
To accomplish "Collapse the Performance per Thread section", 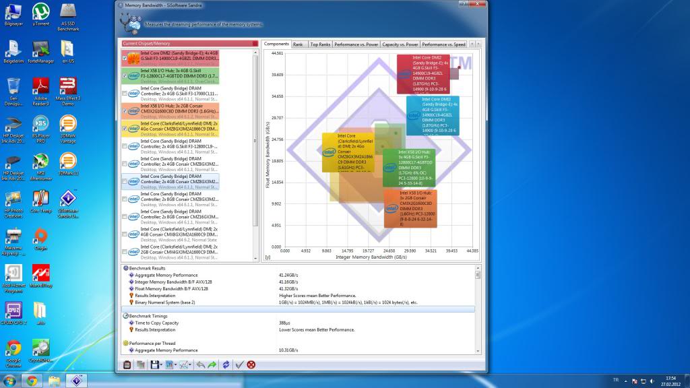I will [x=126, y=343].
